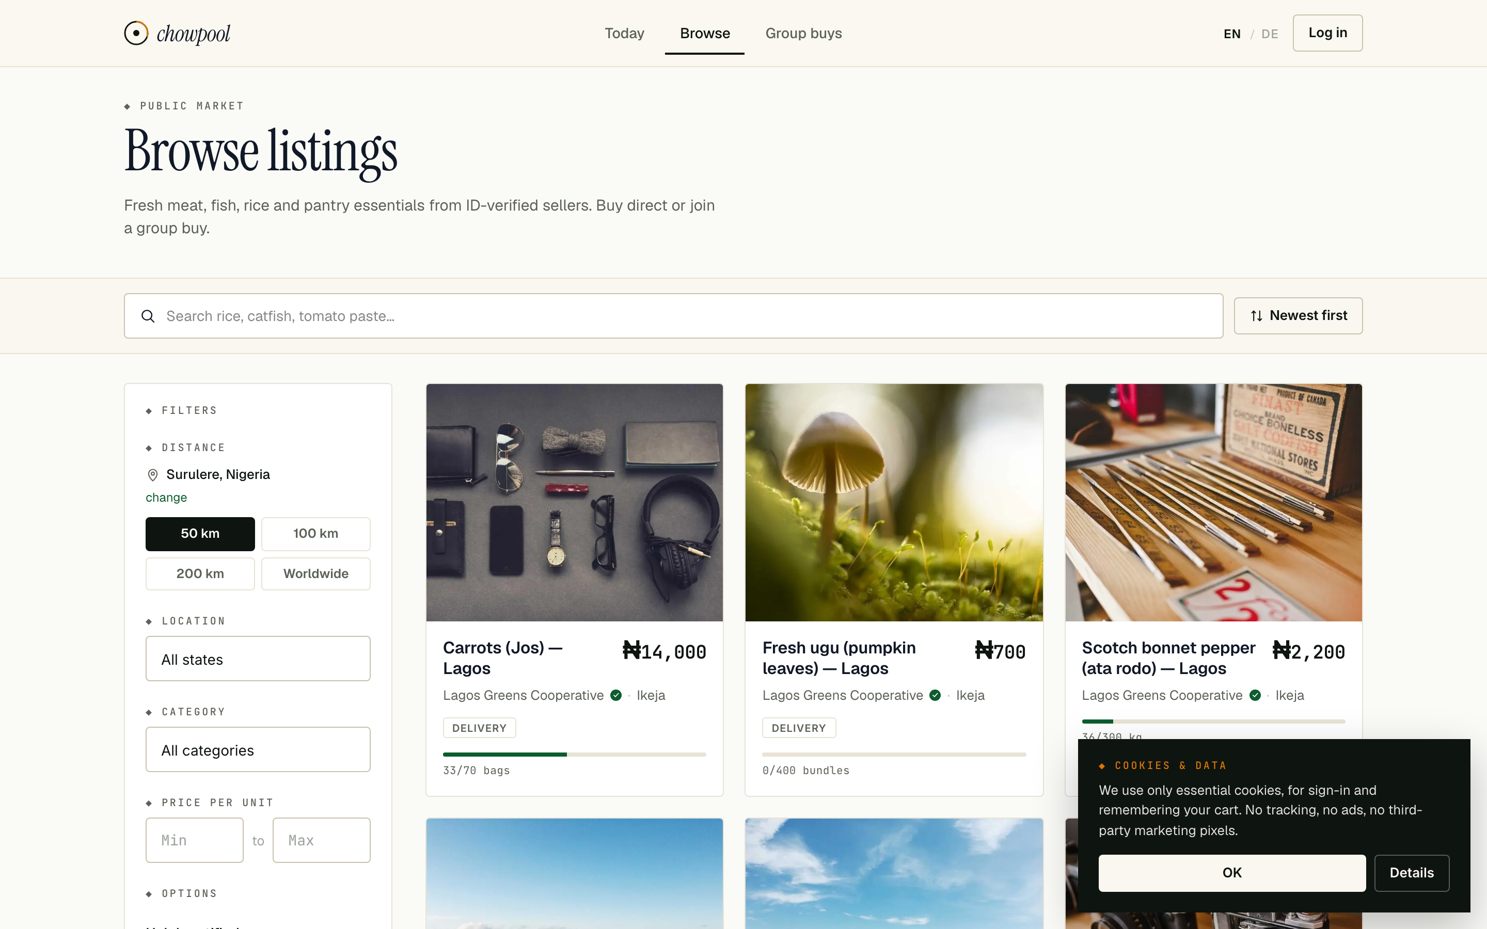This screenshot has height=929, width=1487.
Task: Click the change location link
Action: pos(166,498)
